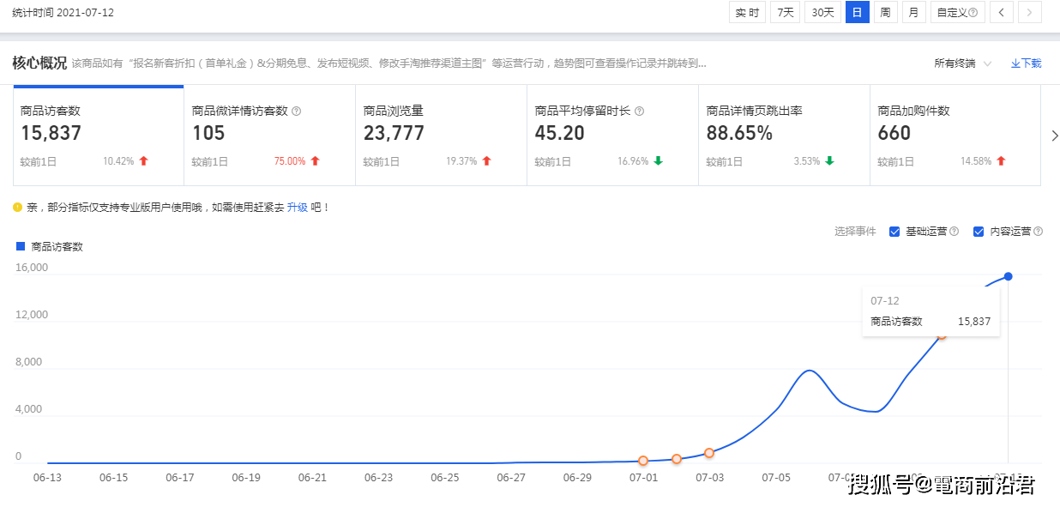The height and width of the screenshot is (507, 1060).
Task: Click the 实时 real-time button
Action: tap(746, 12)
